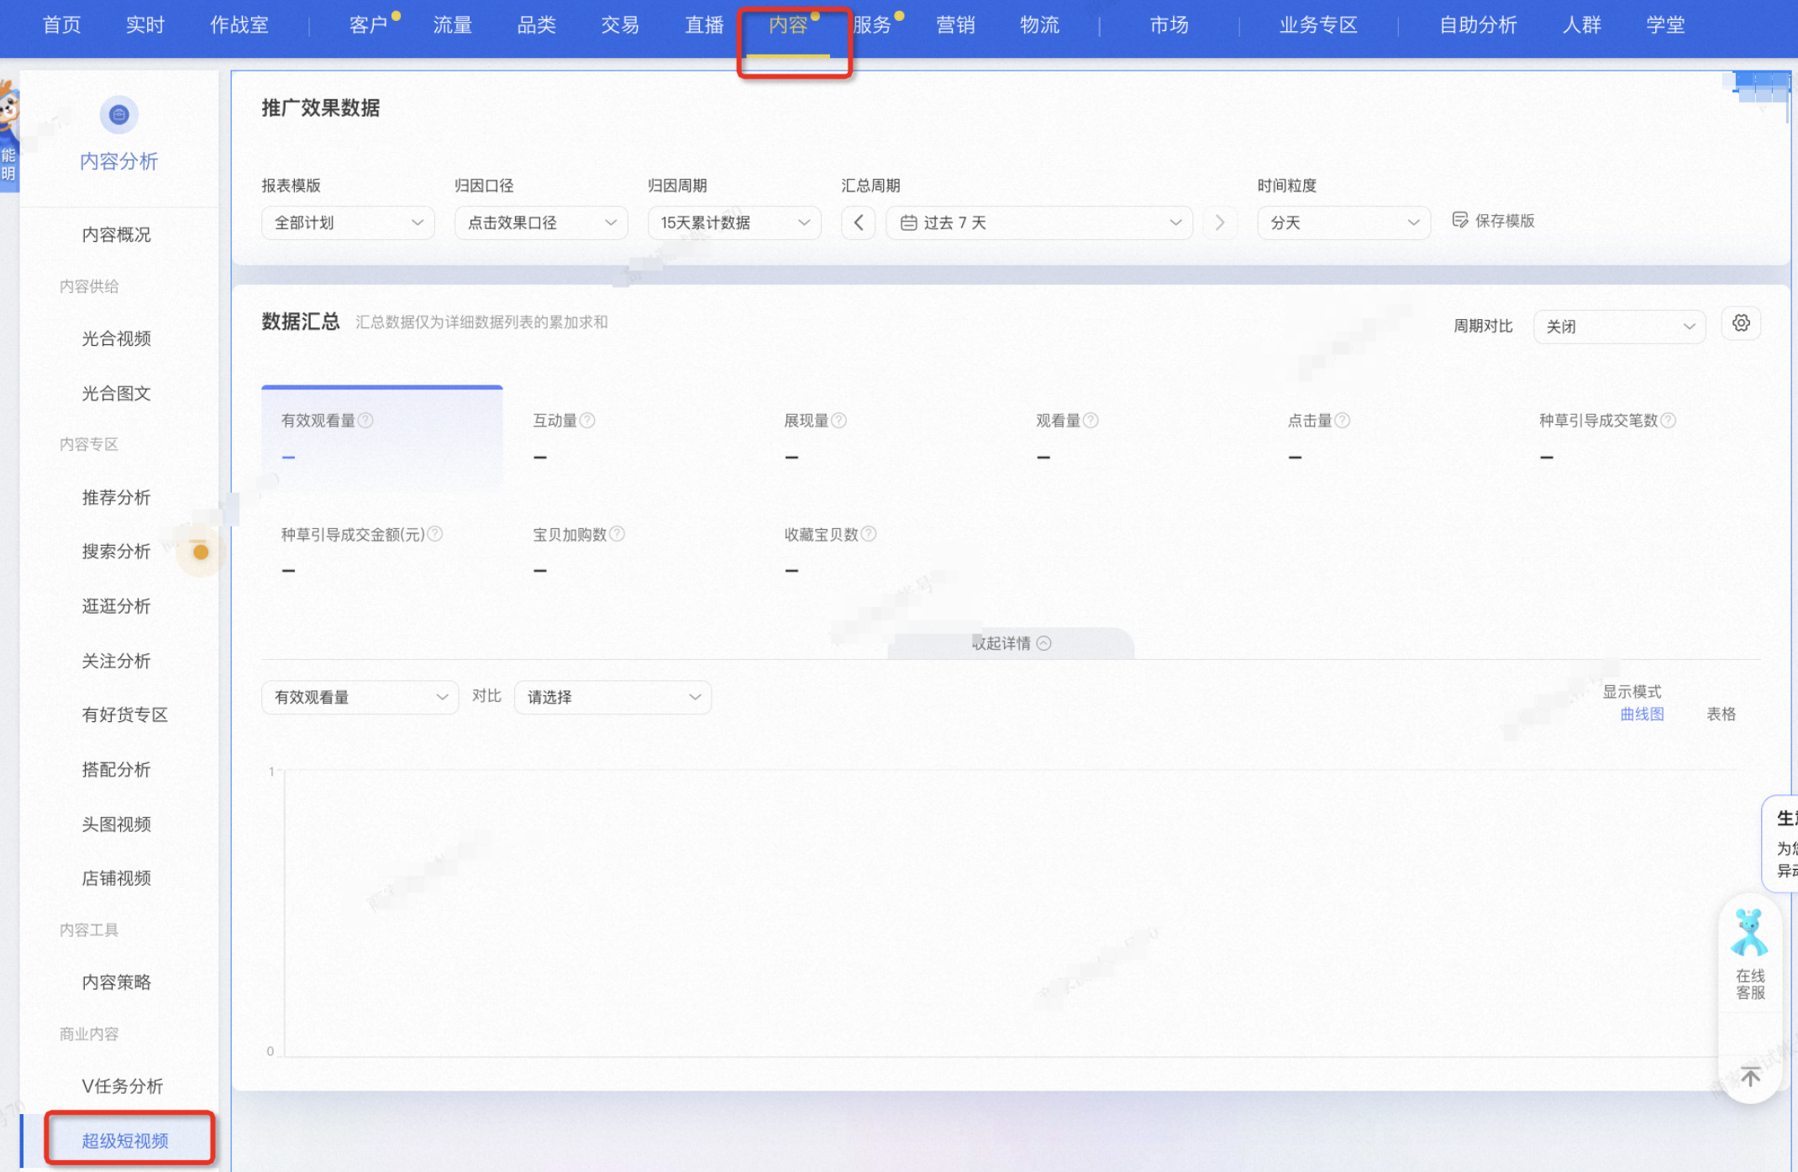Select the 展现量 metric card

point(886,436)
